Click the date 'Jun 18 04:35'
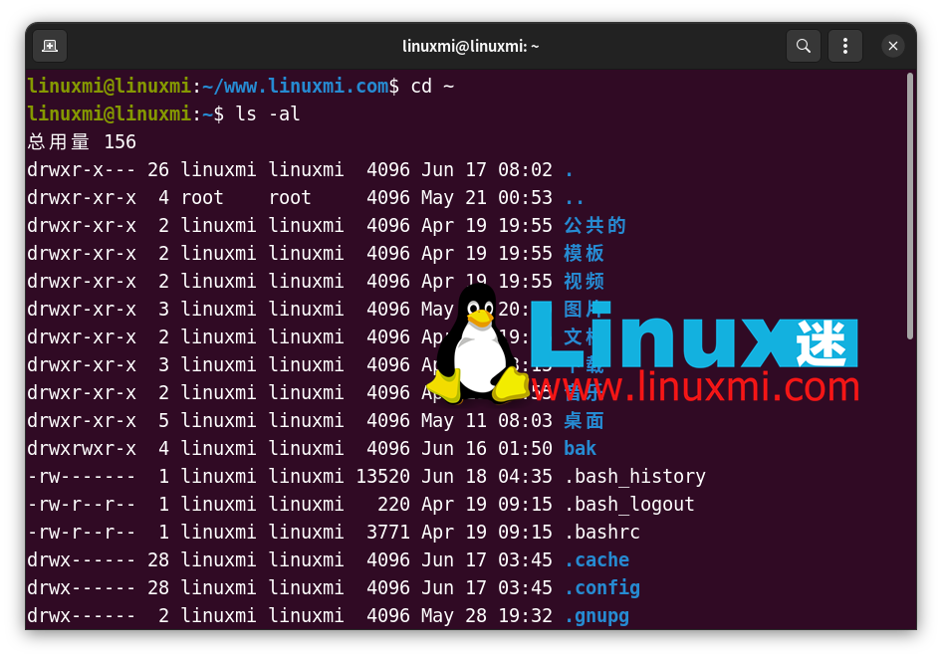 487,476
